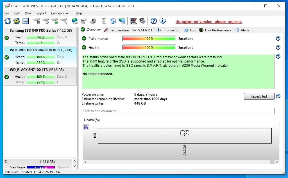Image resolution: width=288 pixels, height=178 pixels.
Task: Save the health graph with floppy icon
Action: [x=86, y=127]
